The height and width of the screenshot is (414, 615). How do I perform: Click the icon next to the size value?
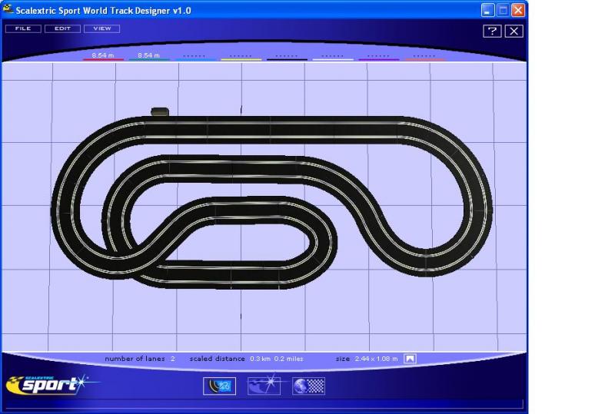(x=410, y=359)
